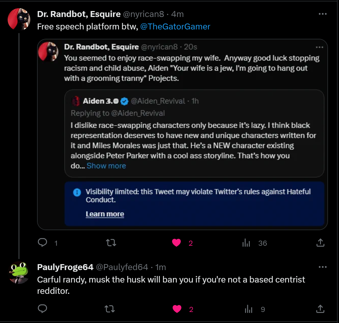Open the @TheGatorGamer mention link
The image size is (339, 323).
pyautogui.click(x=175, y=27)
